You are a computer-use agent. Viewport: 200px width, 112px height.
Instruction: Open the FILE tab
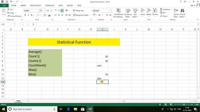[x=4, y=6]
